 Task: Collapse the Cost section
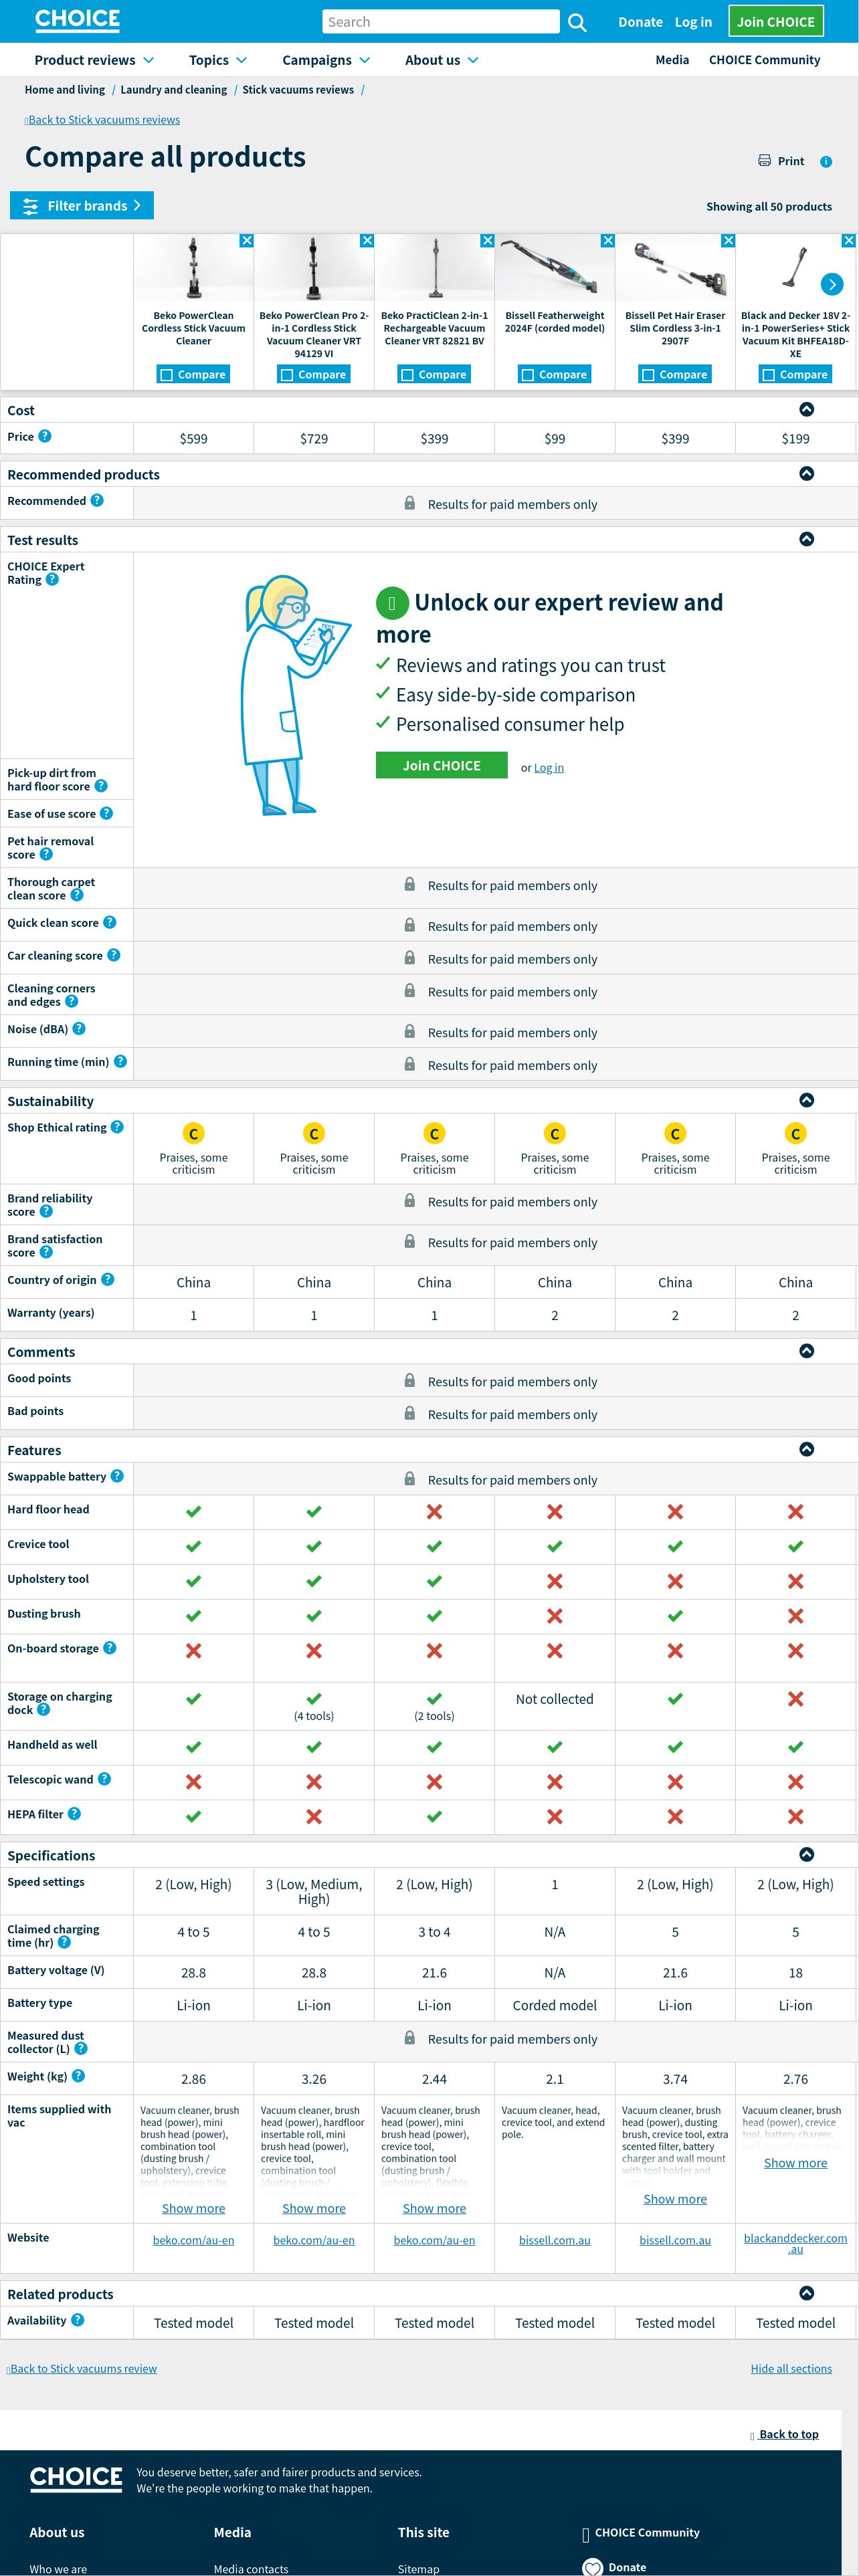tap(807, 409)
